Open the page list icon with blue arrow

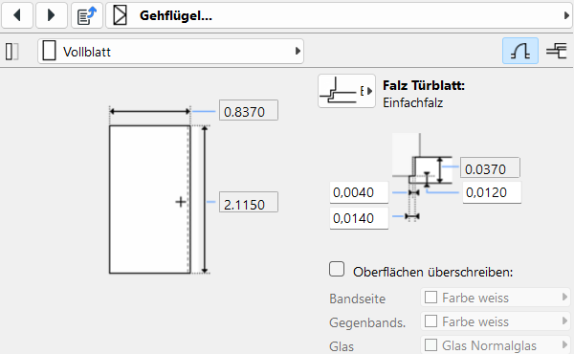click(x=87, y=15)
